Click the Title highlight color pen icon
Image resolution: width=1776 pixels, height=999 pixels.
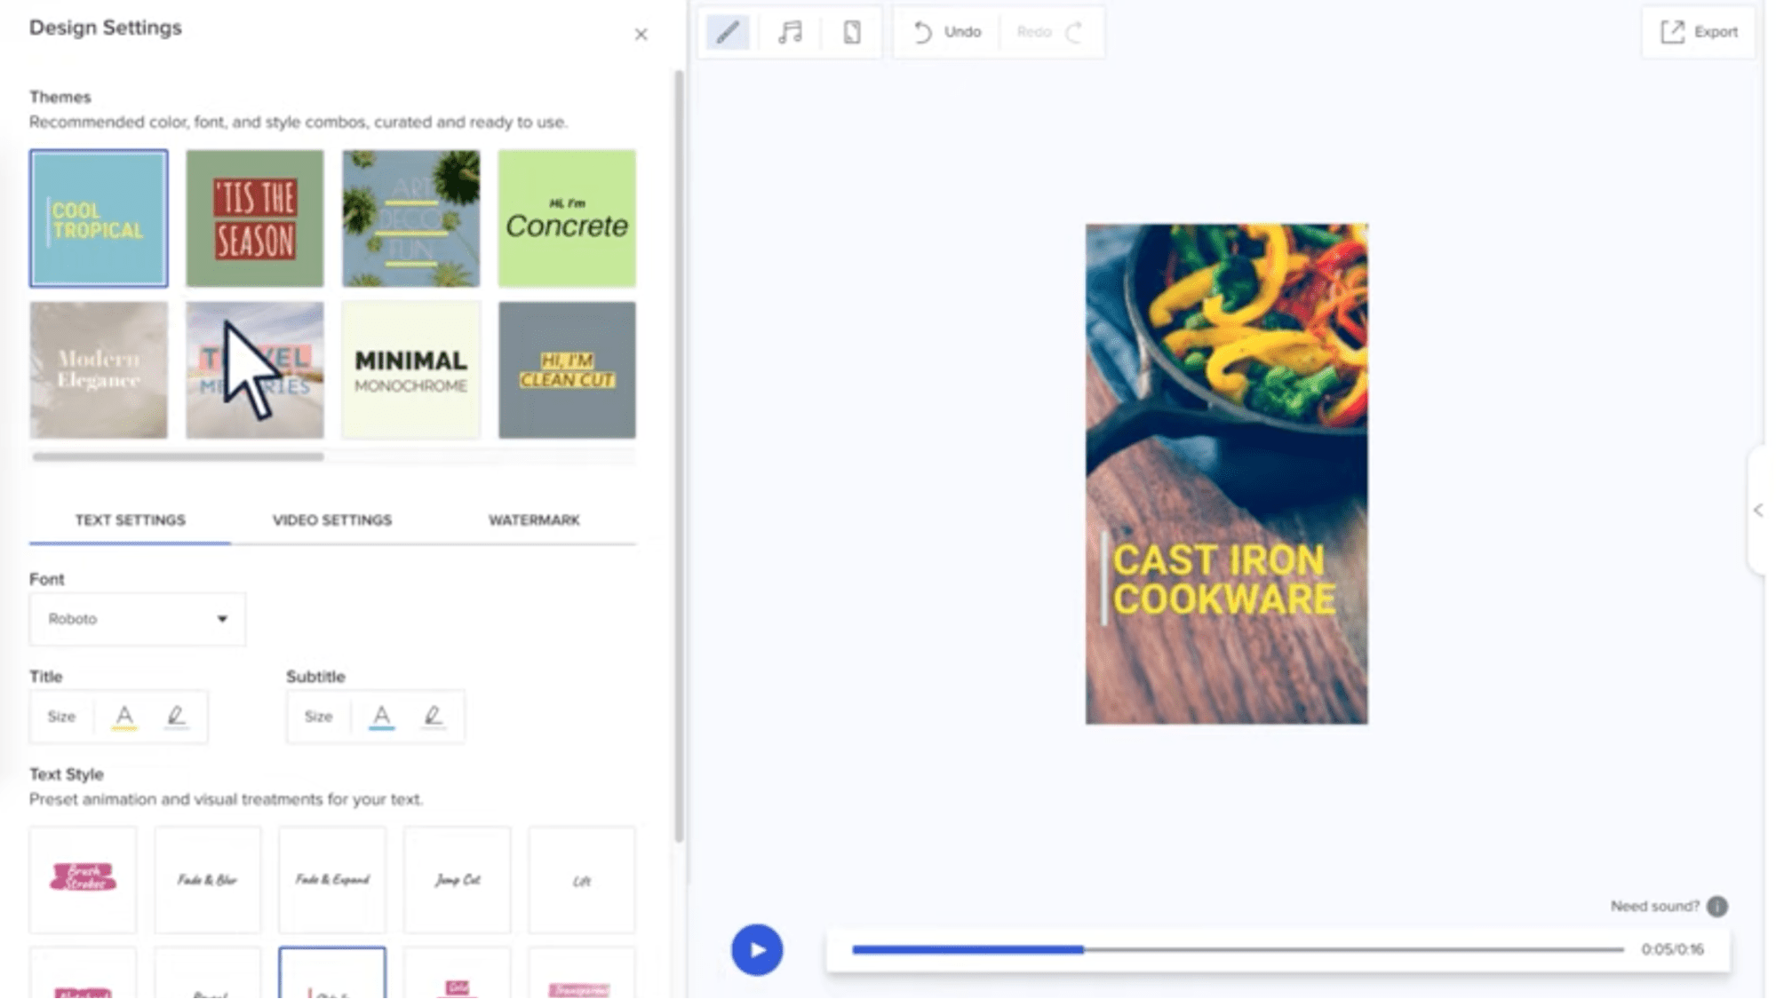[x=176, y=716]
